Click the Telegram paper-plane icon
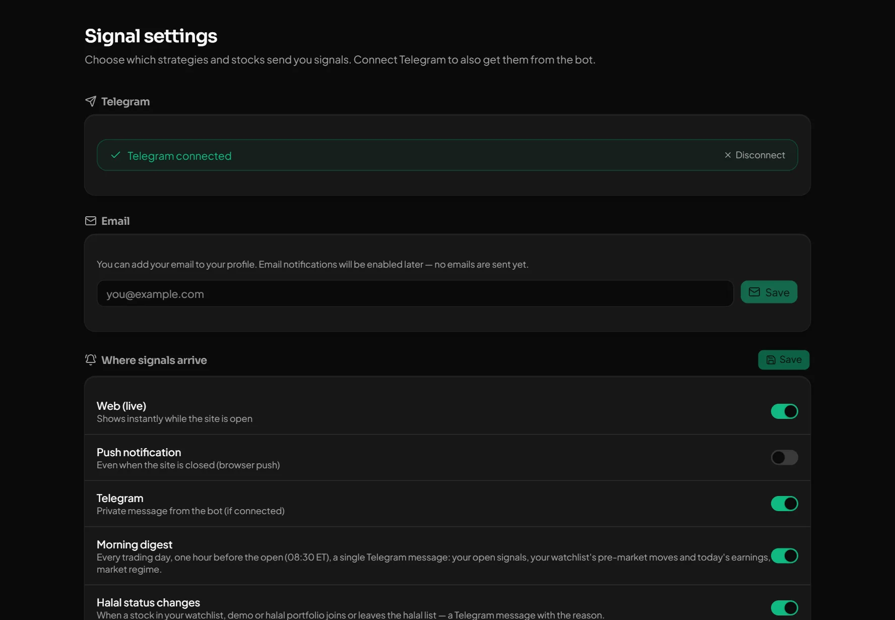 (x=91, y=101)
